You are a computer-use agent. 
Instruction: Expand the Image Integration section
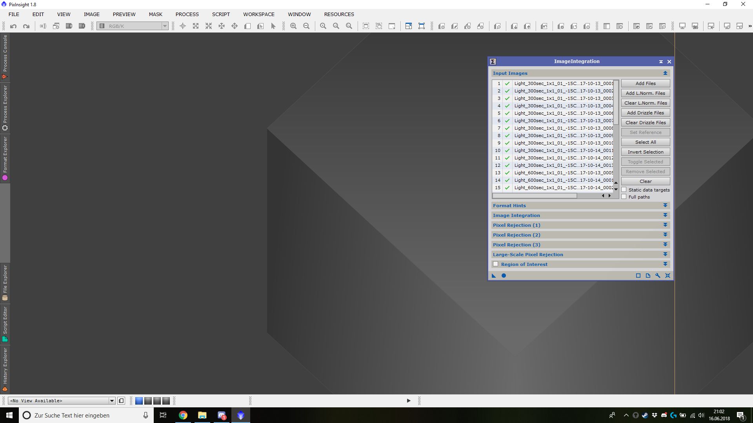click(x=665, y=215)
